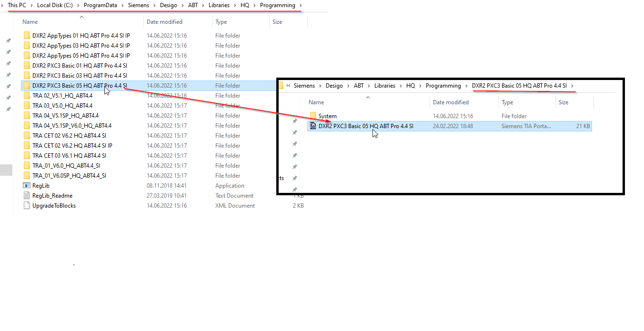The image size is (644, 331).
Task: Click ABT breadcrumb in right window
Action: [359, 86]
